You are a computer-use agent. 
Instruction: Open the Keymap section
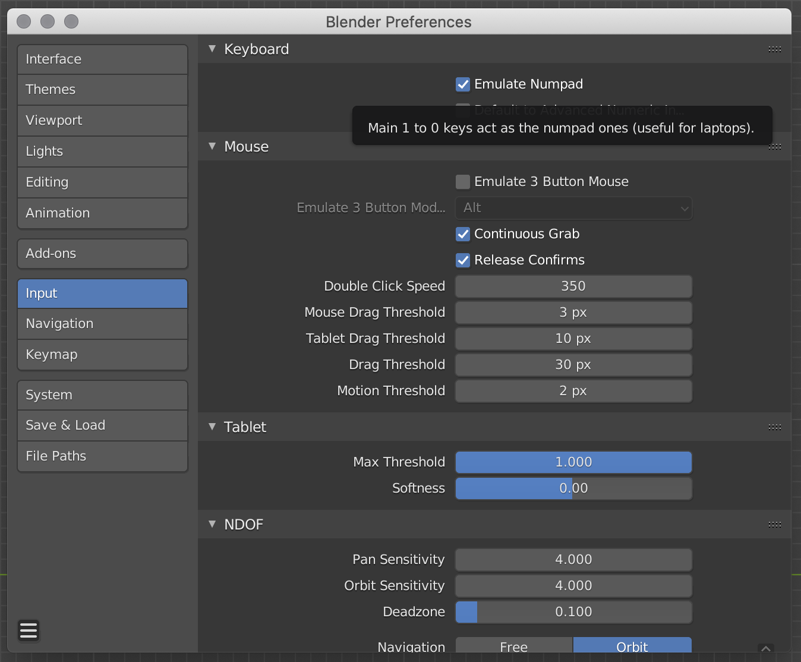point(103,355)
